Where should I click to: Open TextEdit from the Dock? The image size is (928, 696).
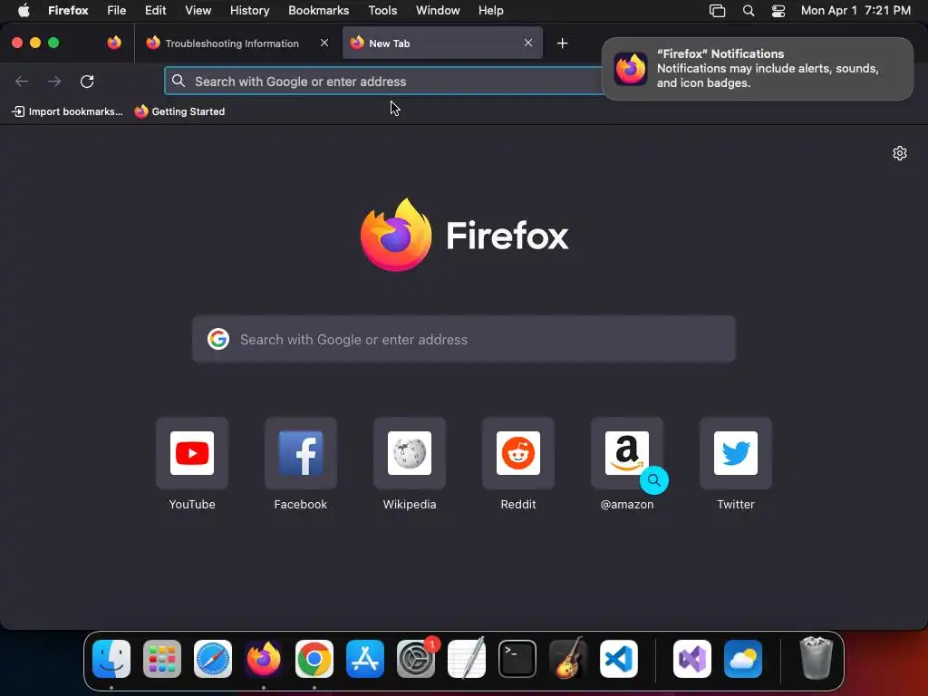(467, 659)
